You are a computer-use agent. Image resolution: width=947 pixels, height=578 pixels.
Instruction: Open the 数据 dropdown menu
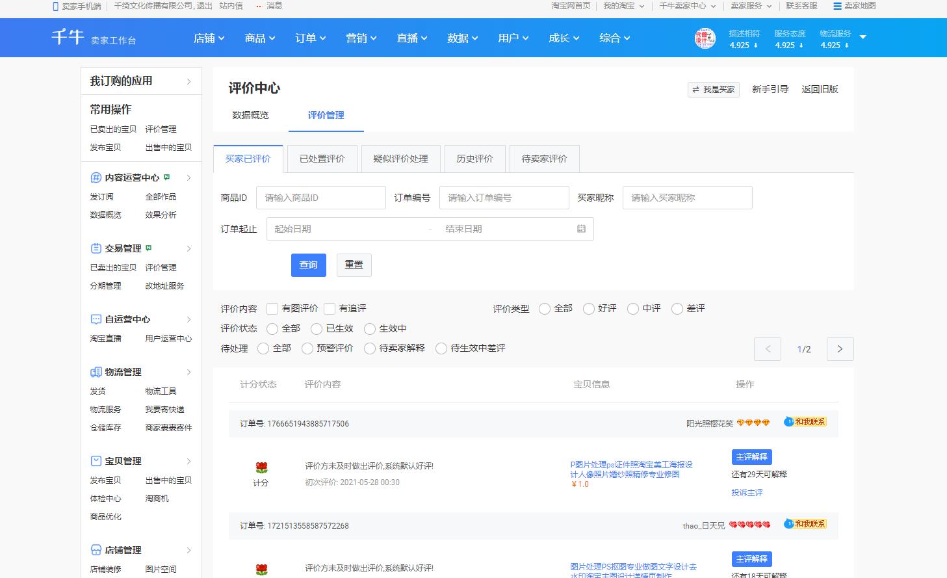pyautogui.click(x=463, y=38)
